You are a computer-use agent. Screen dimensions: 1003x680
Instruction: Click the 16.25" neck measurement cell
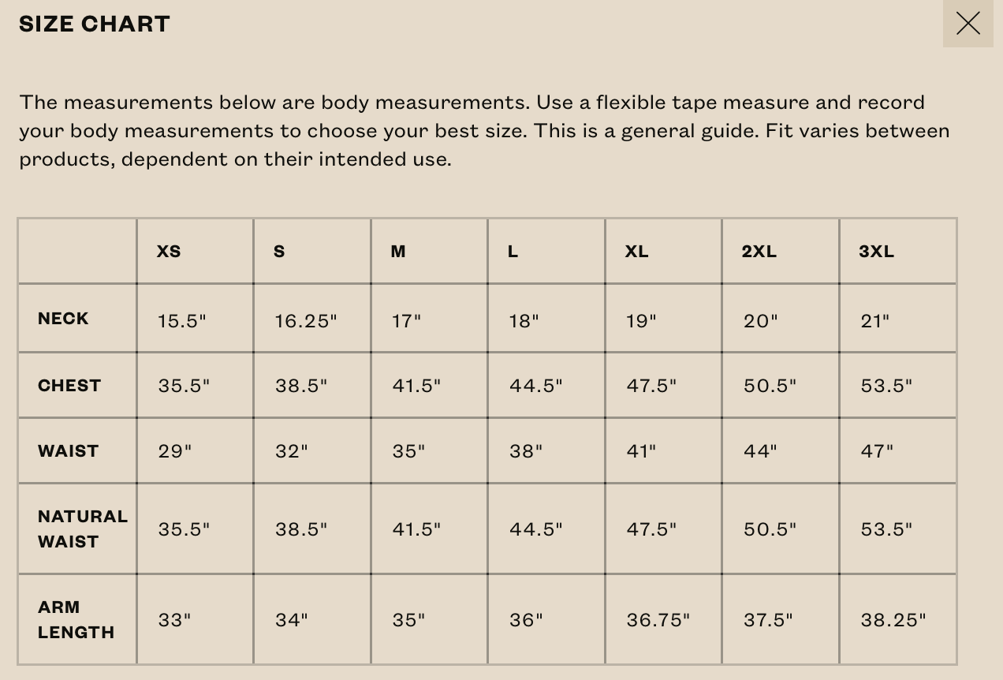tap(305, 321)
